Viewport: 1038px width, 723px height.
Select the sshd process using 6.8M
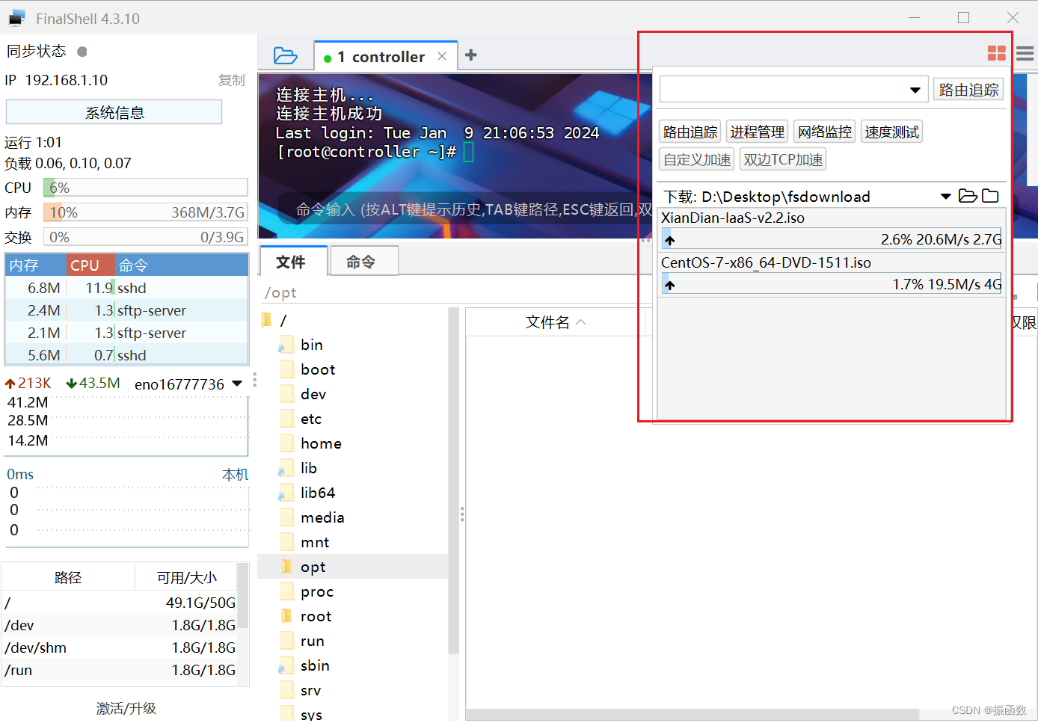[x=126, y=288]
